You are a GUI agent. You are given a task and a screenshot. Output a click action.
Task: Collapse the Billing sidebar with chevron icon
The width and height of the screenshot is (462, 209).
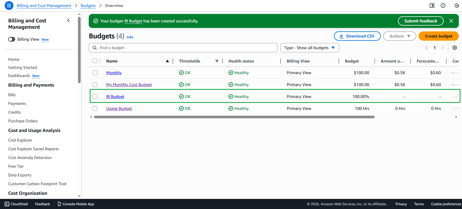click(68, 20)
